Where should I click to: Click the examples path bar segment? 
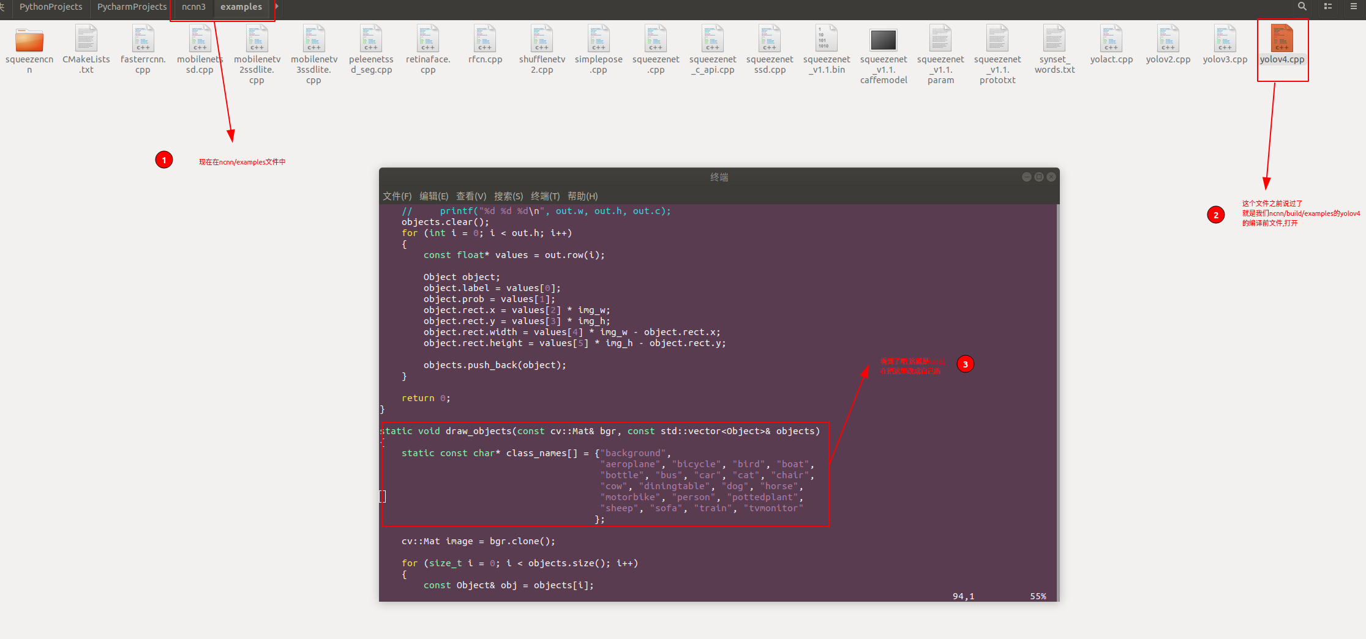coord(241,7)
